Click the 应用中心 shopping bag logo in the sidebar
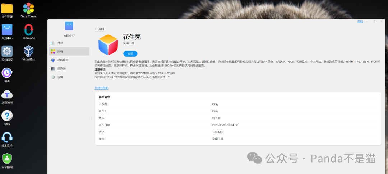Screen dimensions: 388x174 (69, 26)
